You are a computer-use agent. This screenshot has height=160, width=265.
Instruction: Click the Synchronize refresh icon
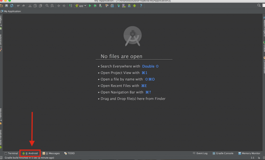click(12, 6)
